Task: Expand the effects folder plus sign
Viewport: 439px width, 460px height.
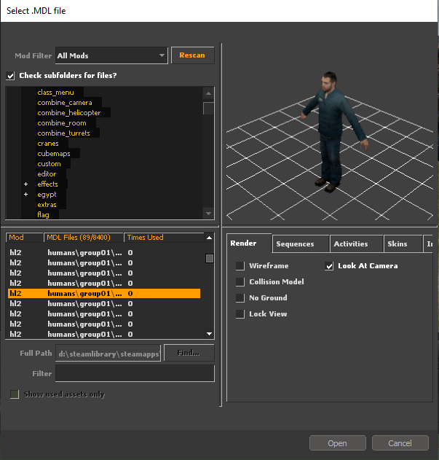Action: click(25, 184)
